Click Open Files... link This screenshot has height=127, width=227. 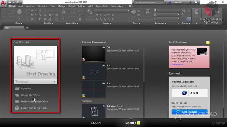click(27, 89)
